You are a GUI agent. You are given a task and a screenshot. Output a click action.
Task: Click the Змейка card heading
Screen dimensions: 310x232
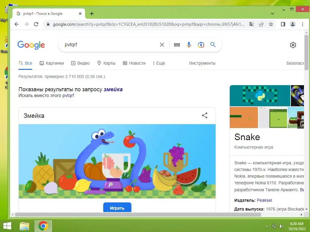pyautogui.click(x=34, y=116)
